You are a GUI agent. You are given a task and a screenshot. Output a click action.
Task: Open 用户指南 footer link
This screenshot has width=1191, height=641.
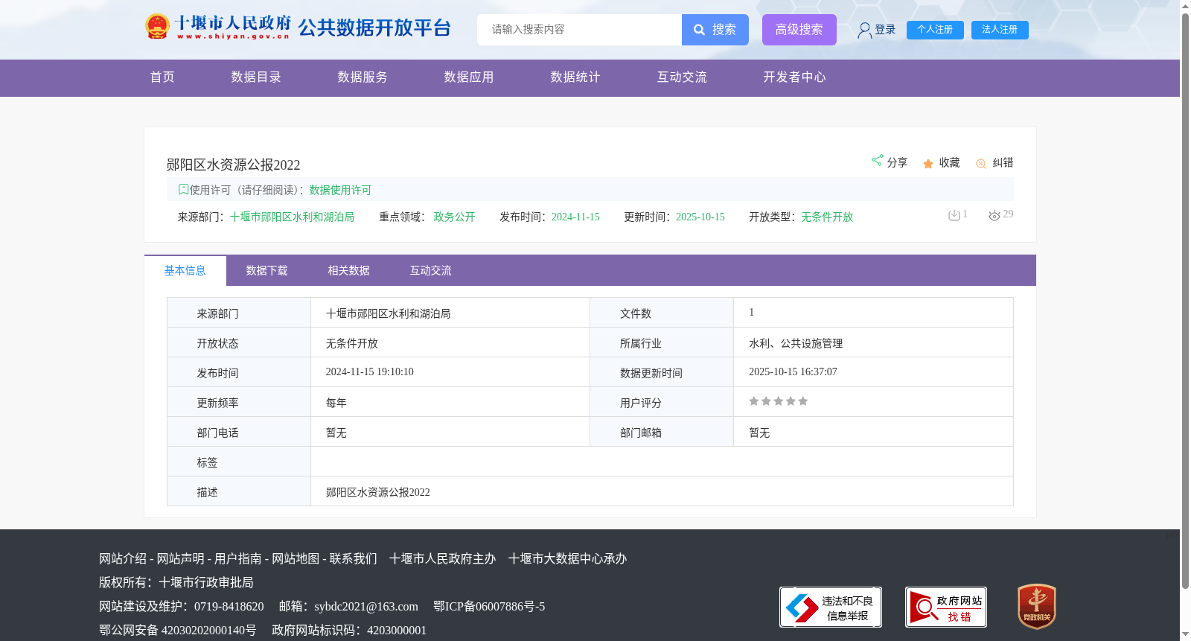click(x=238, y=559)
